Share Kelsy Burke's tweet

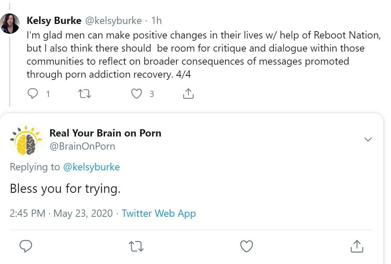pos(188,94)
